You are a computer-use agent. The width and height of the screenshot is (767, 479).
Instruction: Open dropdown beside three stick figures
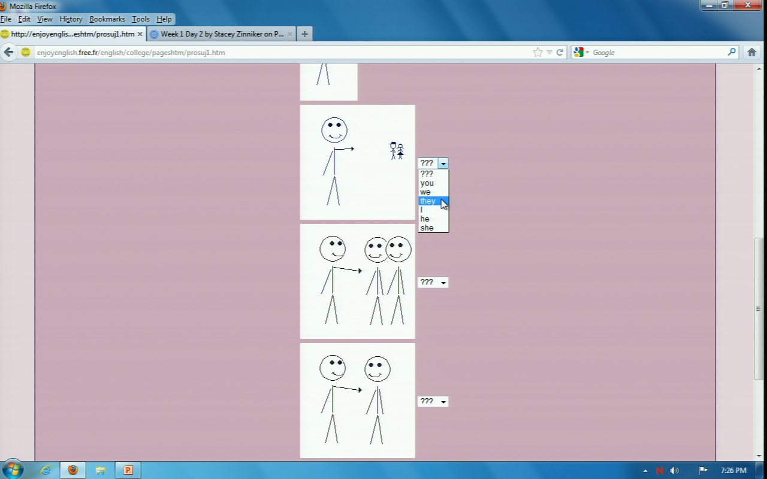(x=433, y=283)
